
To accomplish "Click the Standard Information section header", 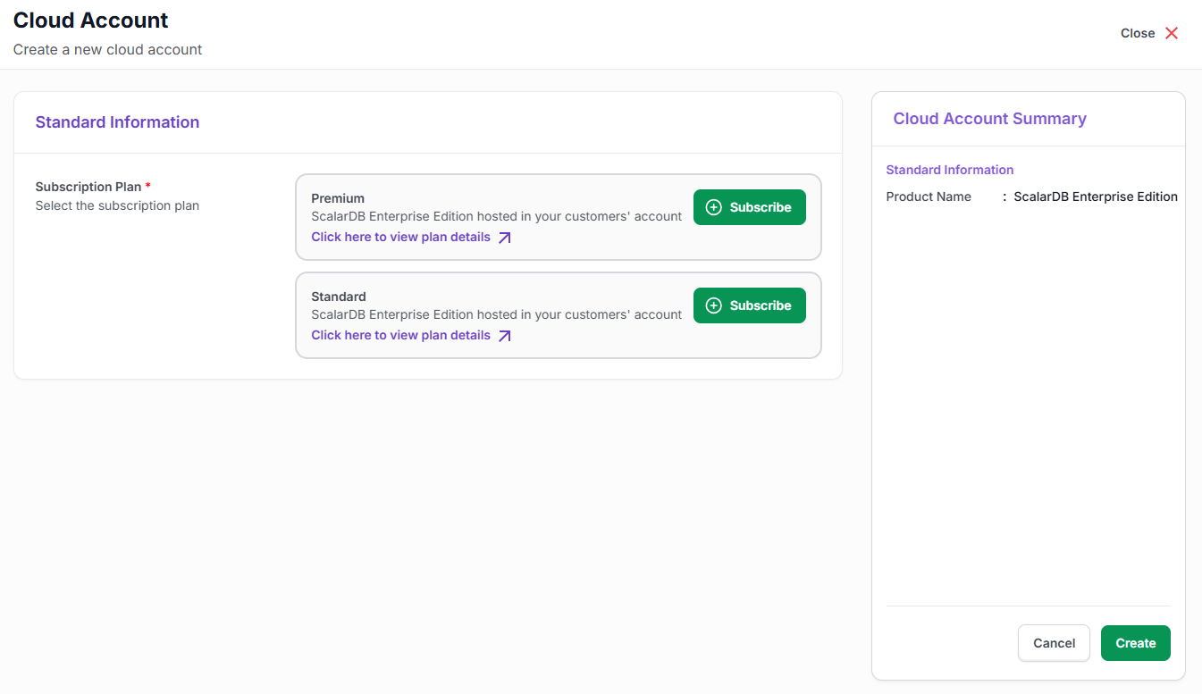I will pos(117,121).
